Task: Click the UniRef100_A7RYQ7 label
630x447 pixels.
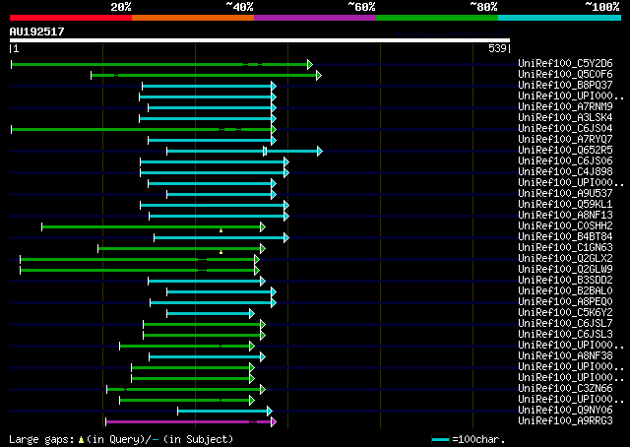Action: [565, 140]
